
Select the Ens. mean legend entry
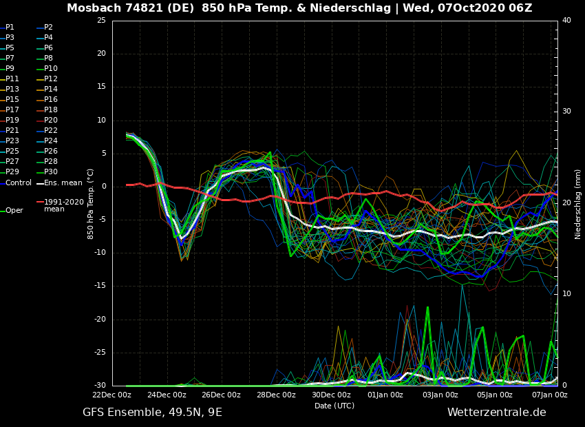pyautogui.click(x=63, y=183)
